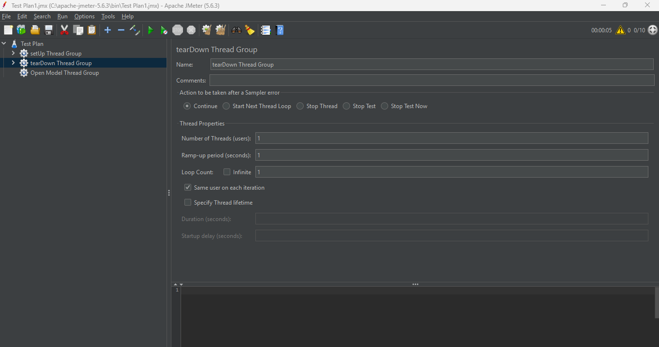Click the plus Expand All icon
Screen dimensions: 659x347
108,30
